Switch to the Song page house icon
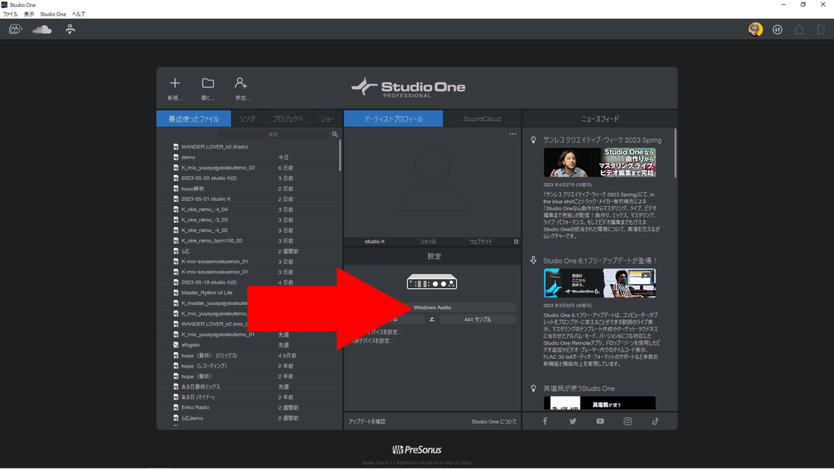834x469 pixels. (x=799, y=29)
